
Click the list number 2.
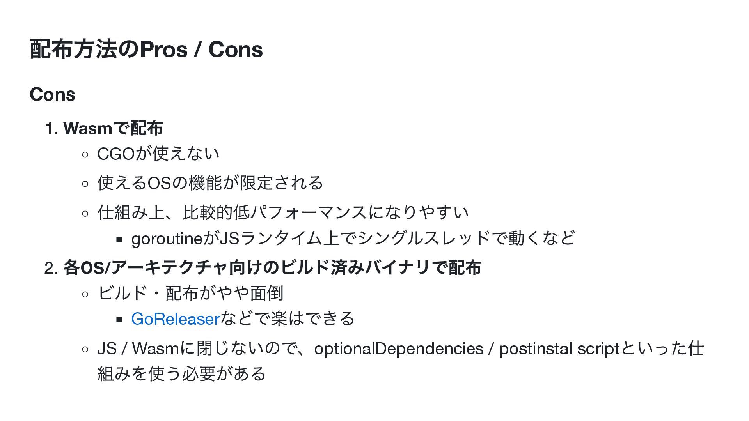click(x=51, y=268)
